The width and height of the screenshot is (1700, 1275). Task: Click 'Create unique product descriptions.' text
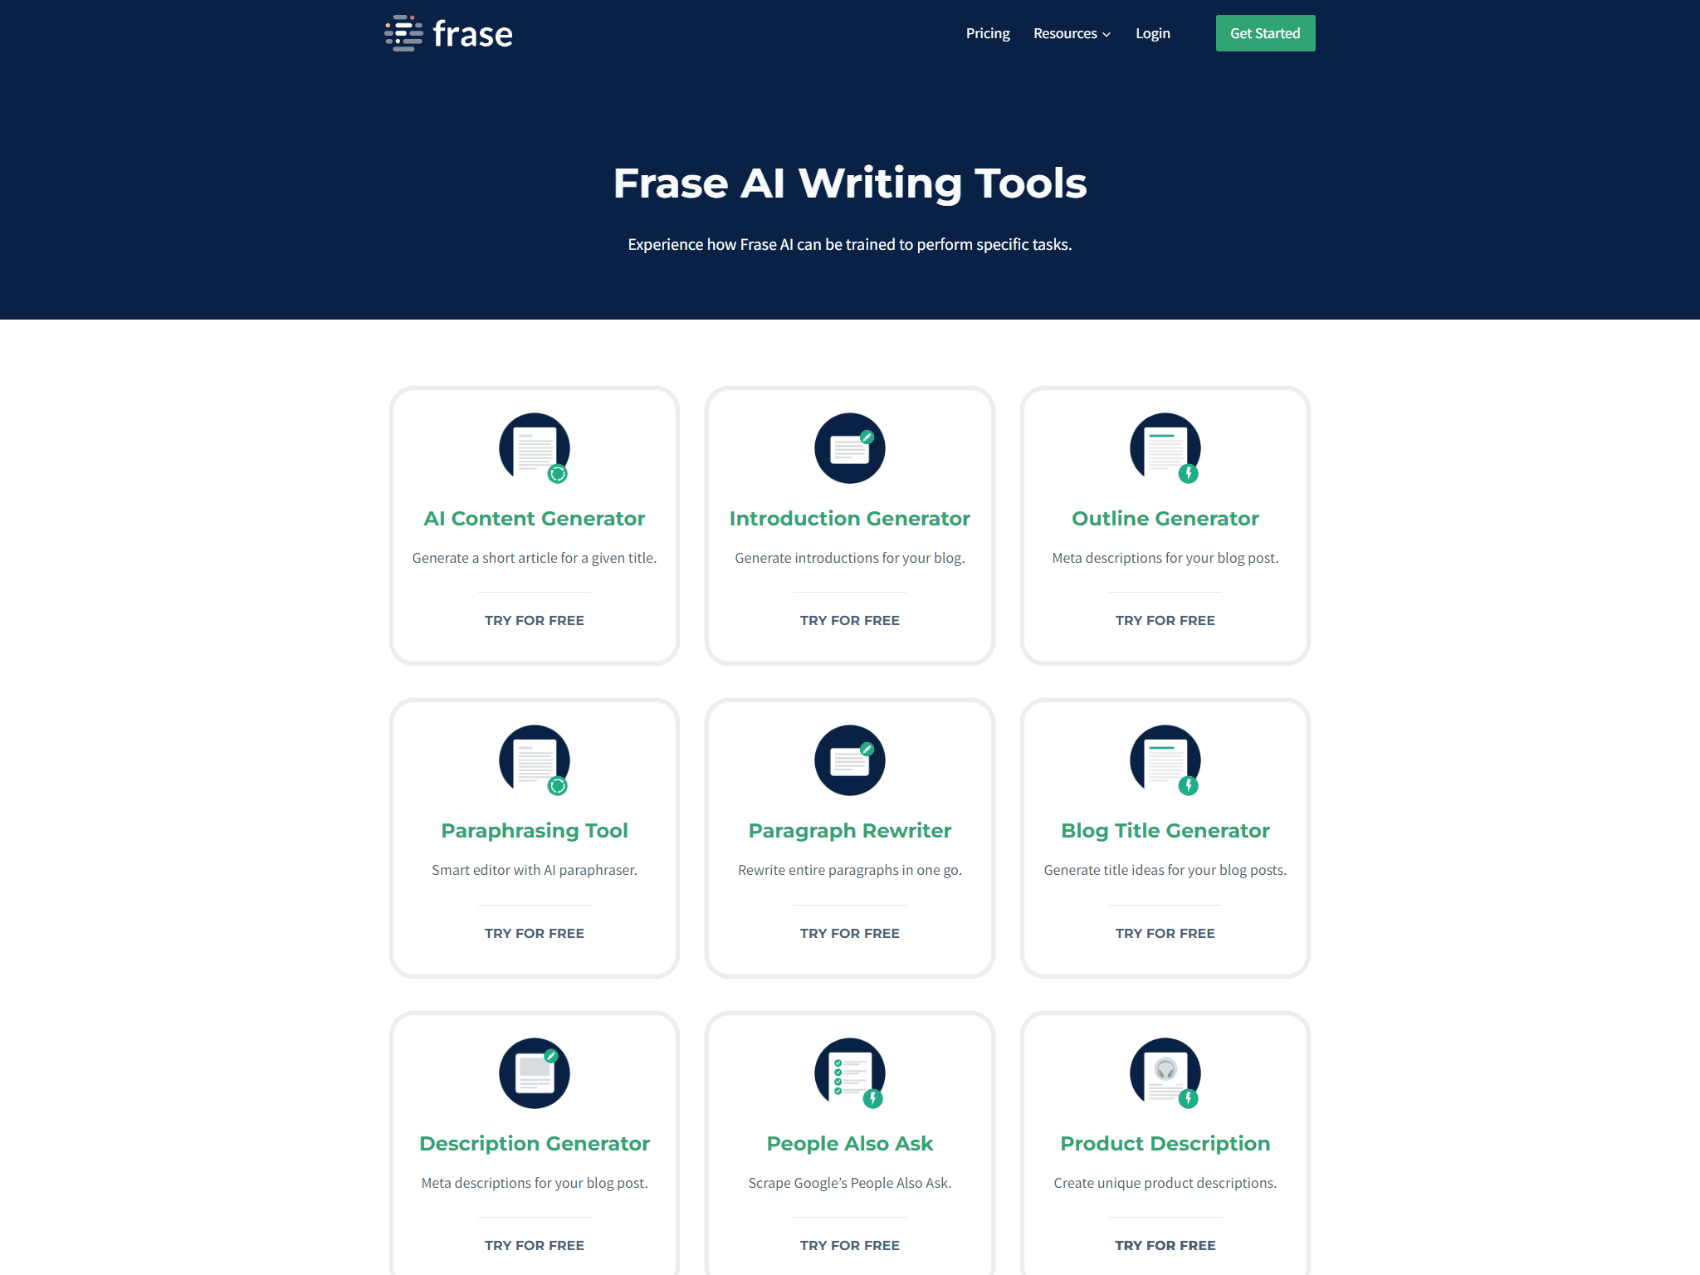[1165, 1184]
